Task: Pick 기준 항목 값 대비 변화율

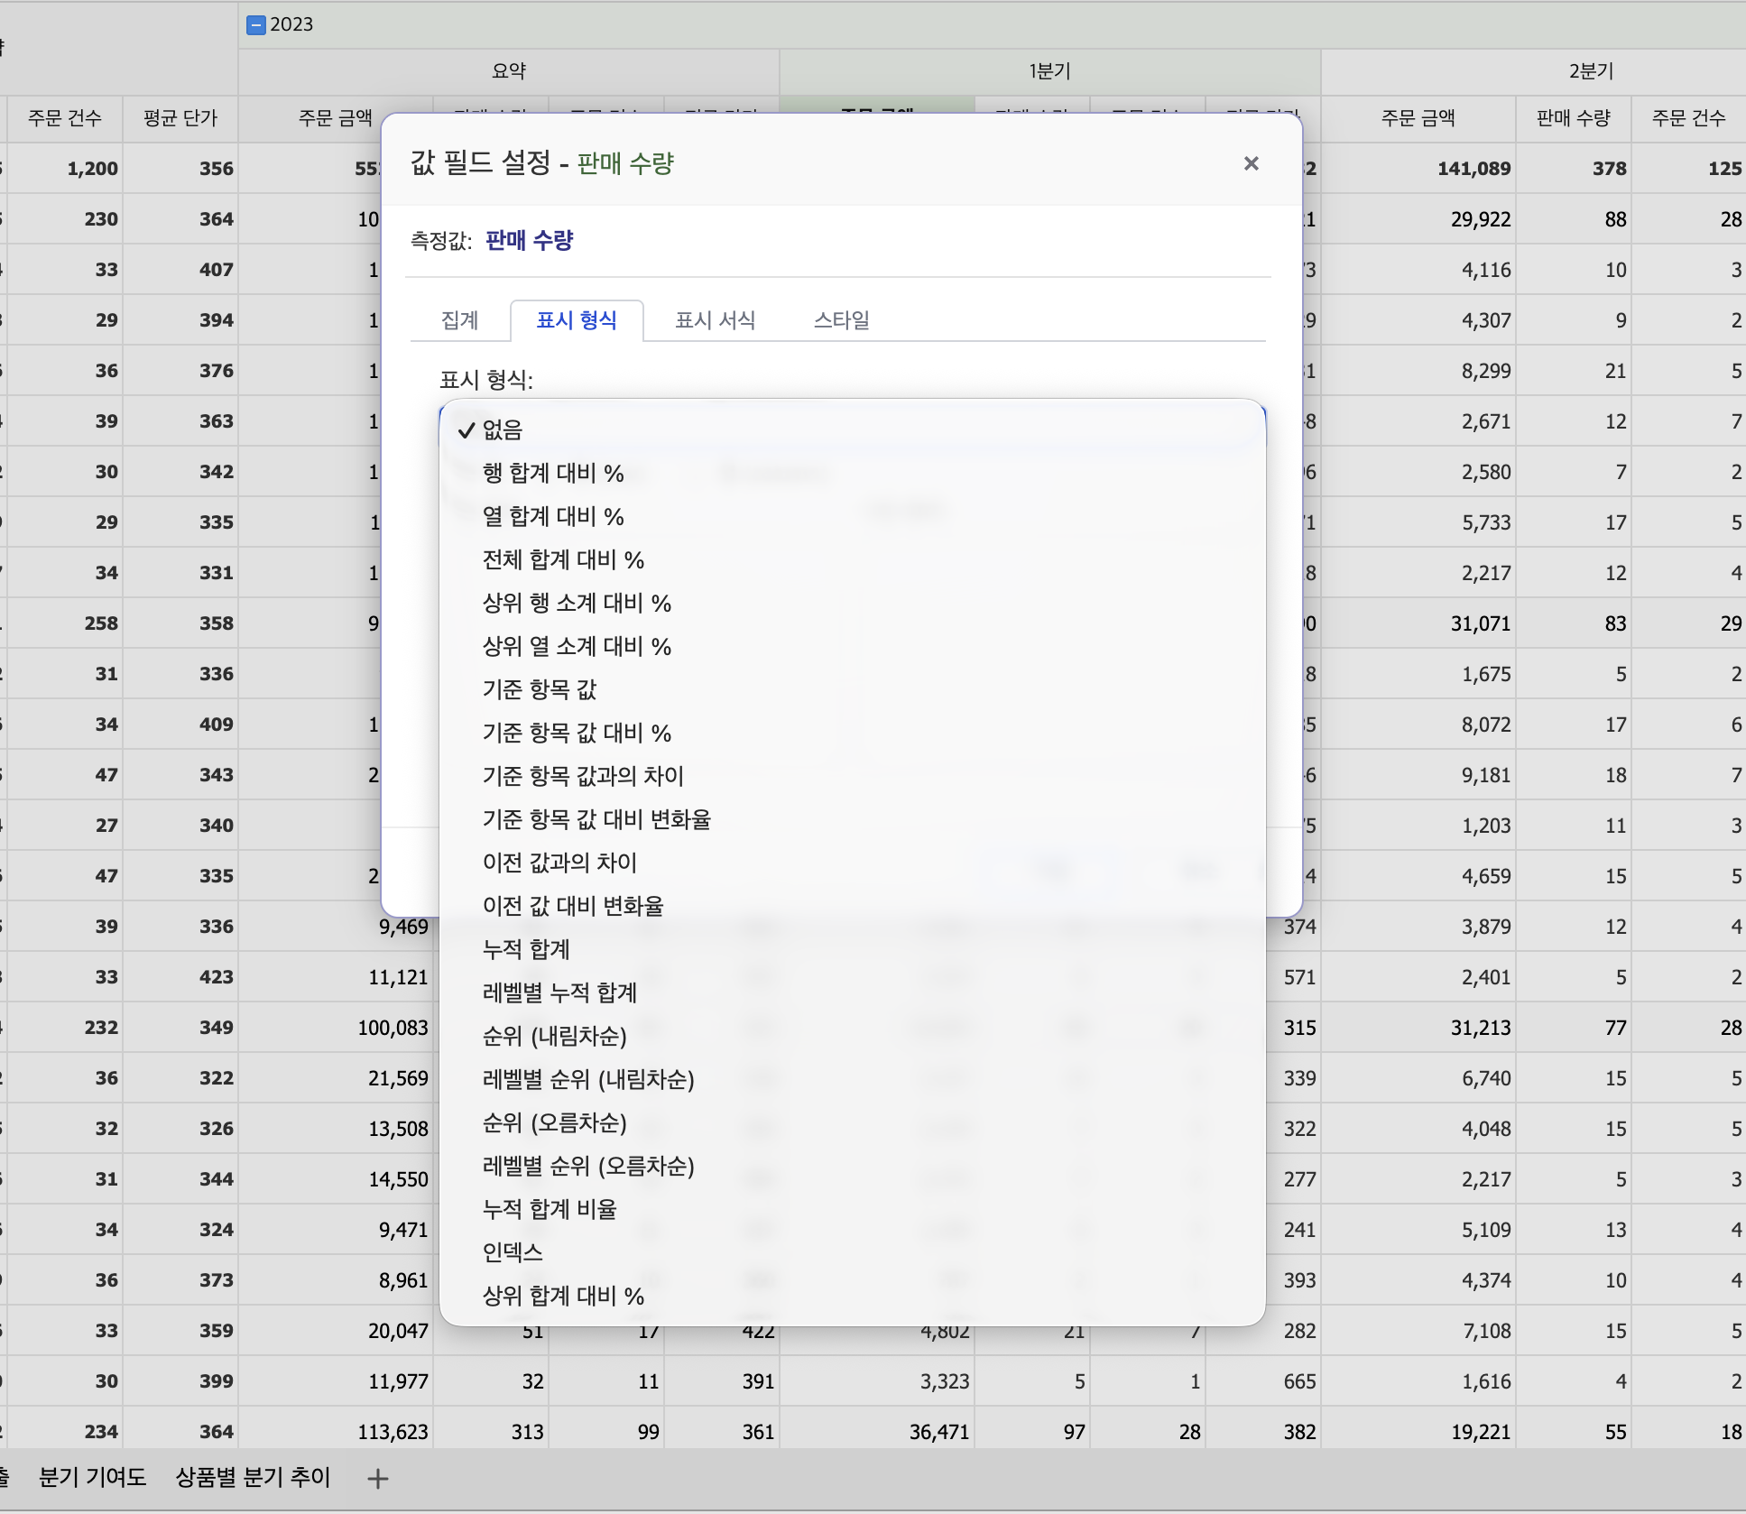Action: pyautogui.click(x=852, y=819)
